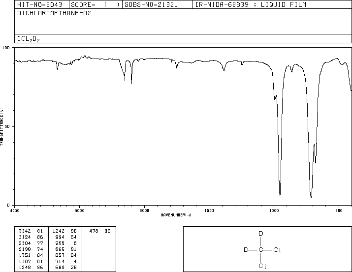Select the 2198 row in peak table
Image resolution: width=352 pixels, height=272 pixels.
click(31, 249)
